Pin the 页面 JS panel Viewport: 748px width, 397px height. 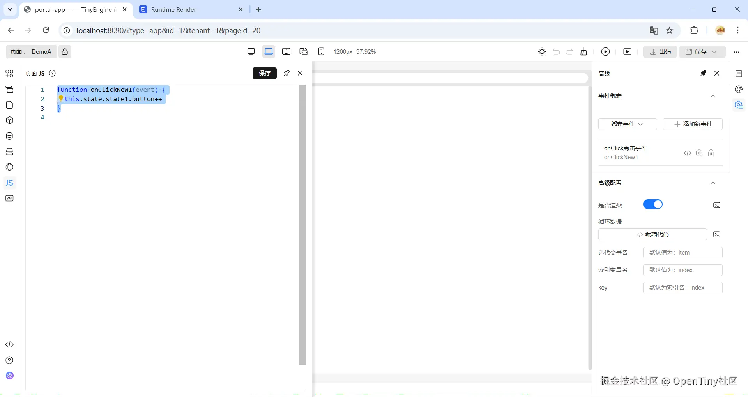286,73
